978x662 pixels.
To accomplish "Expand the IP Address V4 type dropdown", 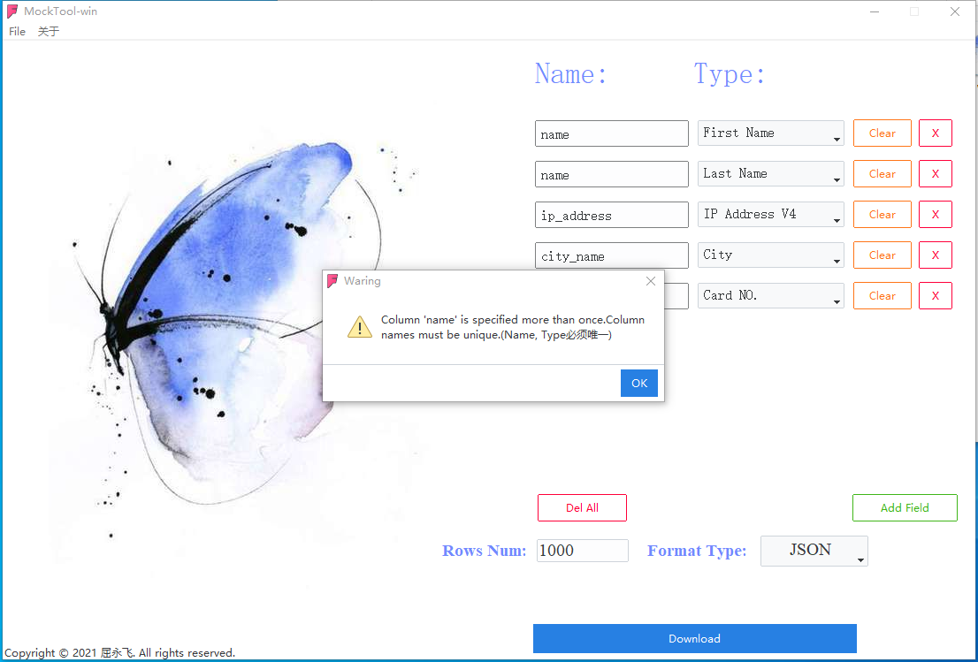I will point(770,214).
